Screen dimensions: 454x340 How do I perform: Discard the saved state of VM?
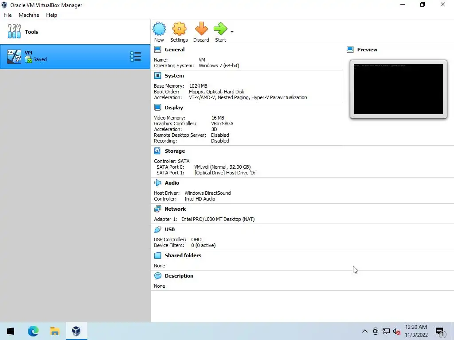click(x=201, y=29)
